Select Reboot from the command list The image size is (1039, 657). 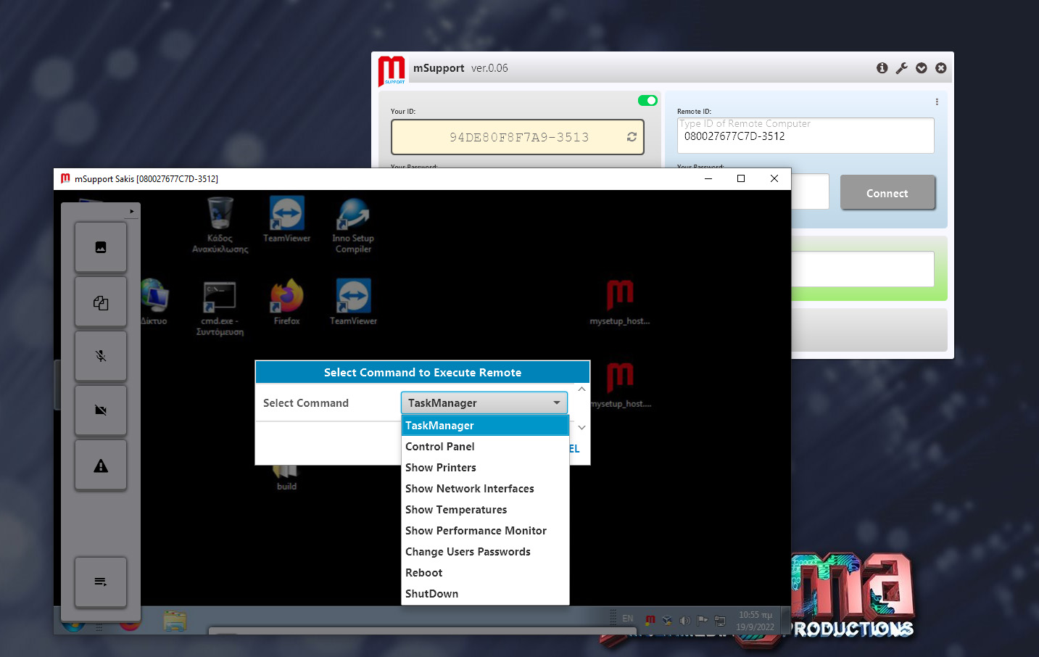(485, 573)
